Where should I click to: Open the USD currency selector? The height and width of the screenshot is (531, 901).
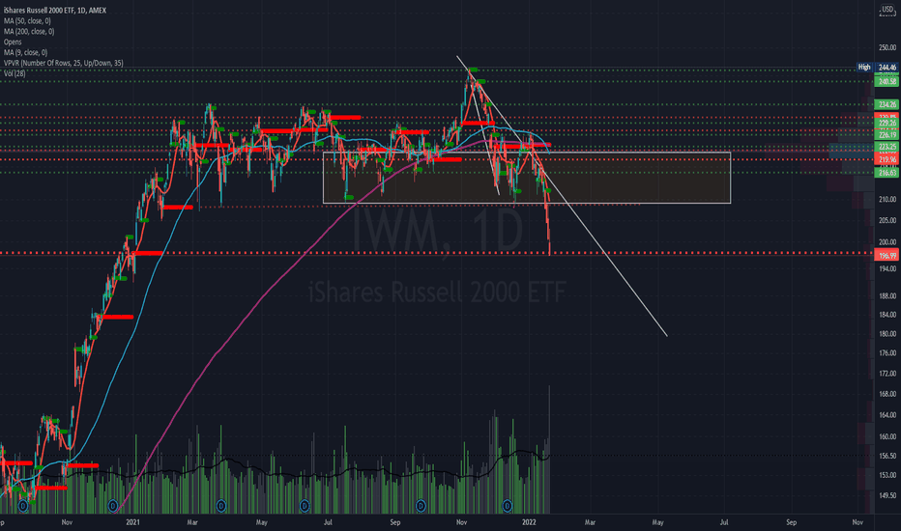coord(887,10)
